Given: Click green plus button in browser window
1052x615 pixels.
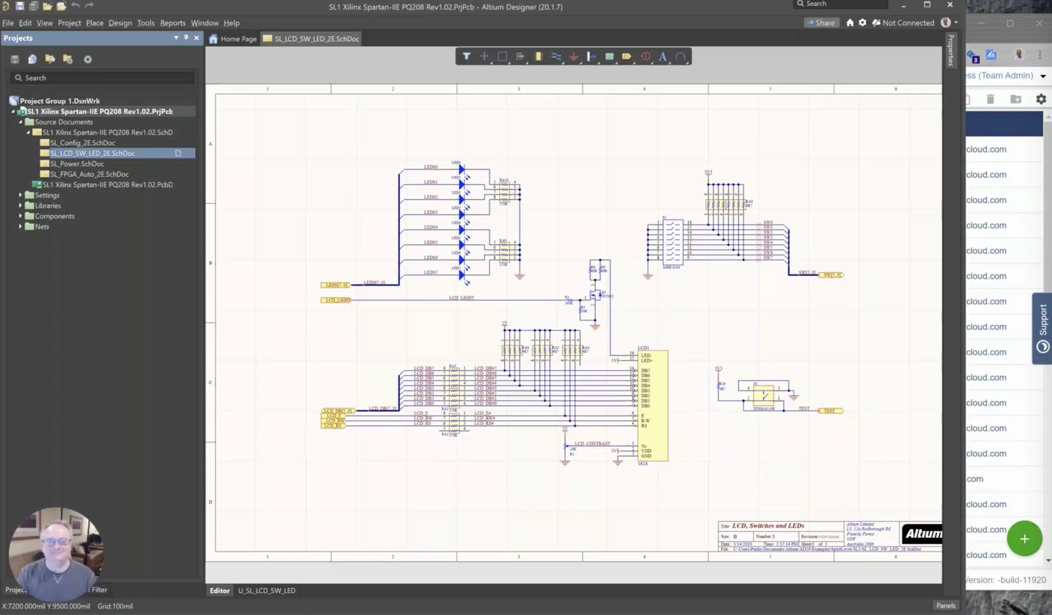Looking at the screenshot, I should coord(1024,539).
